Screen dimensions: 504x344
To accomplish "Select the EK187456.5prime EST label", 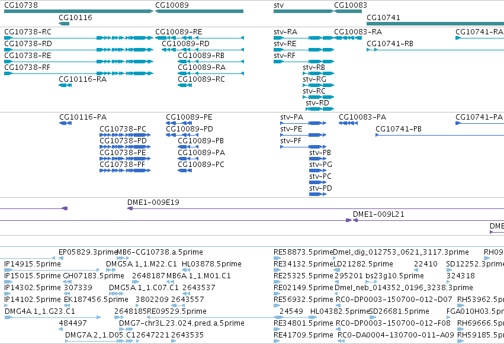I will click(96, 300).
